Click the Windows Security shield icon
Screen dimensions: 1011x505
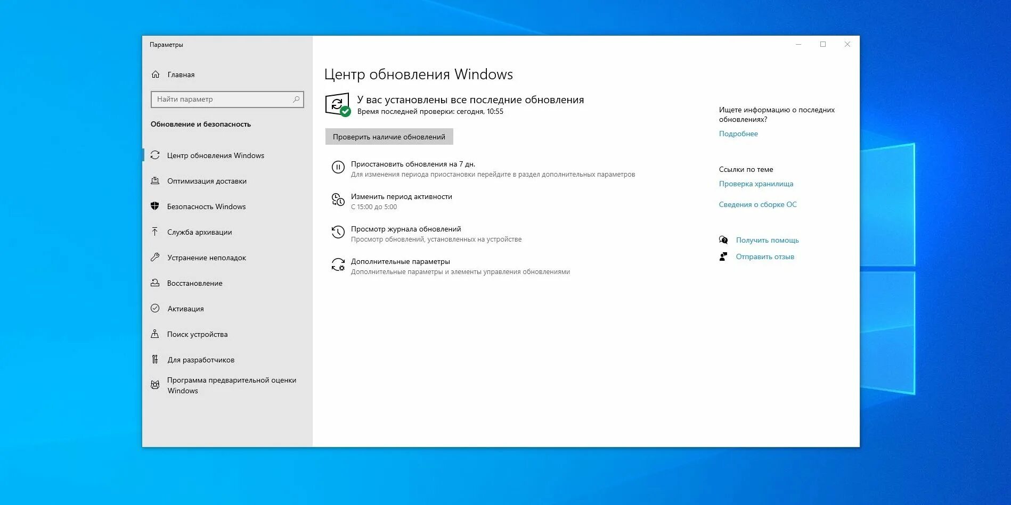tap(155, 206)
